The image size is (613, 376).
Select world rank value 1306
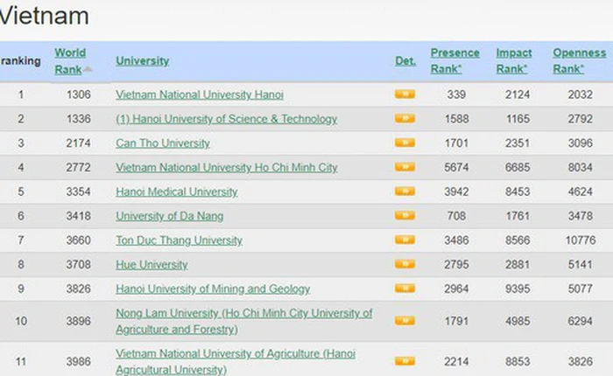(x=78, y=94)
